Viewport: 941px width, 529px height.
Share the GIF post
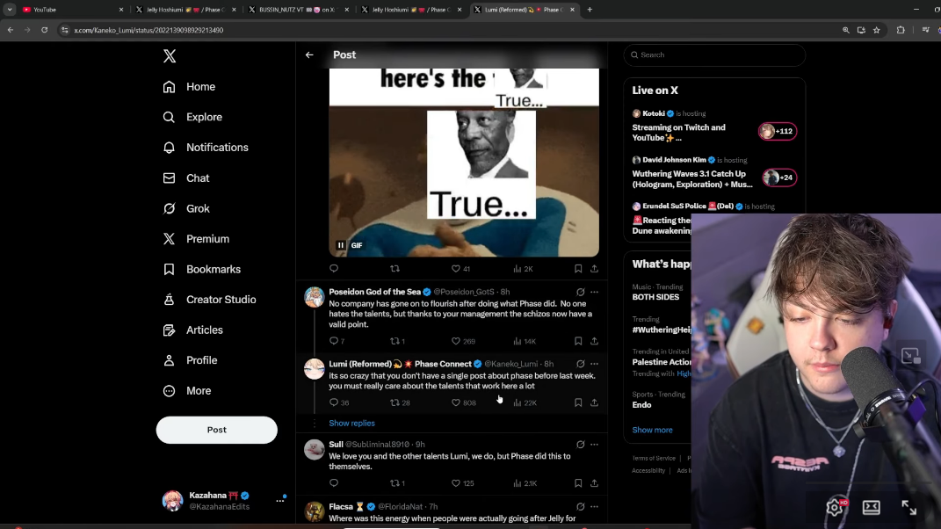tap(594, 268)
